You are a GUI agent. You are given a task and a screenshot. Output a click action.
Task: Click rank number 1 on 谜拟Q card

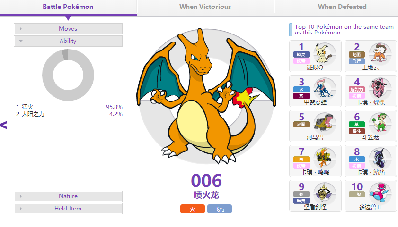pos(301,47)
